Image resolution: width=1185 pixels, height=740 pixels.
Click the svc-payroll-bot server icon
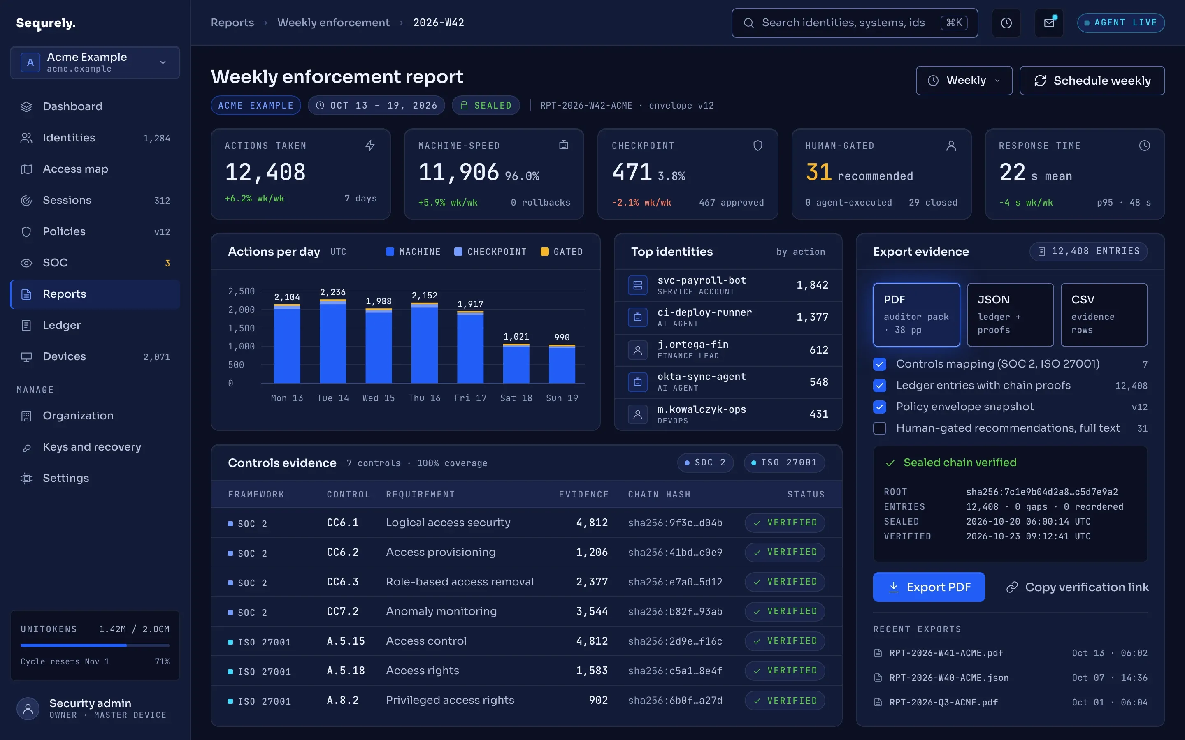[x=637, y=285]
